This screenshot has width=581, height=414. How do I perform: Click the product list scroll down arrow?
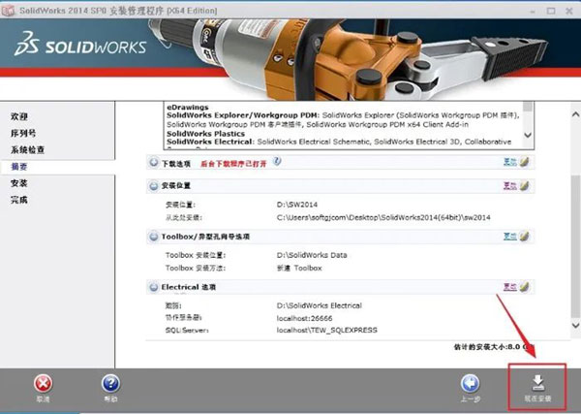[528, 135]
